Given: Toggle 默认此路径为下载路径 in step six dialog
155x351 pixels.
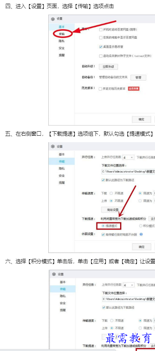Looking at the screenshot, I should (104, 308).
